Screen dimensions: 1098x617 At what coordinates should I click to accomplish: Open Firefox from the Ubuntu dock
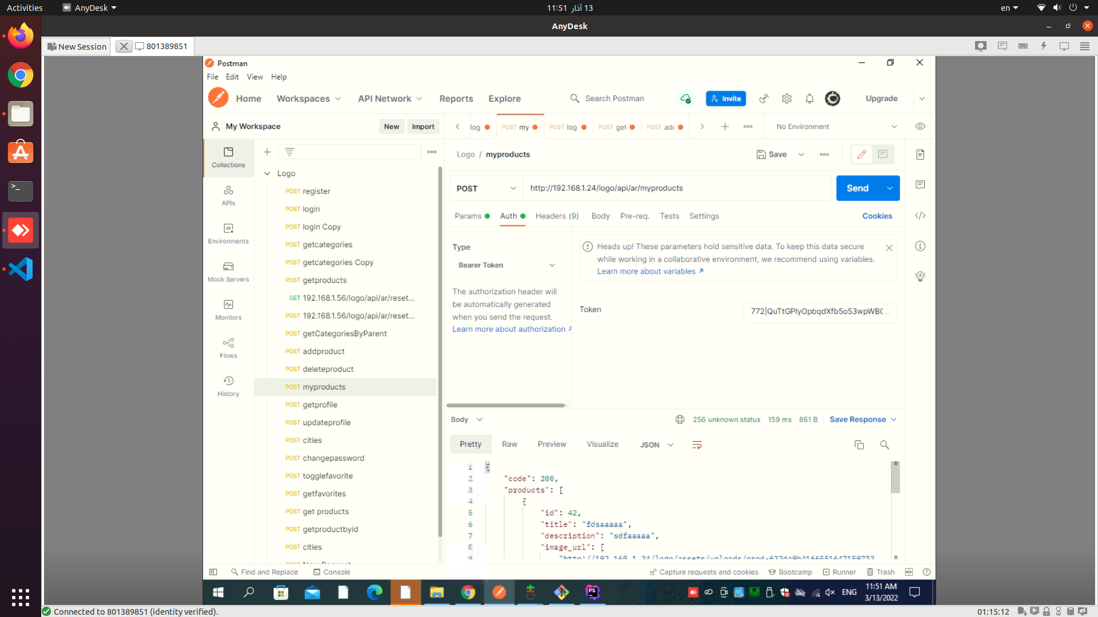21,36
